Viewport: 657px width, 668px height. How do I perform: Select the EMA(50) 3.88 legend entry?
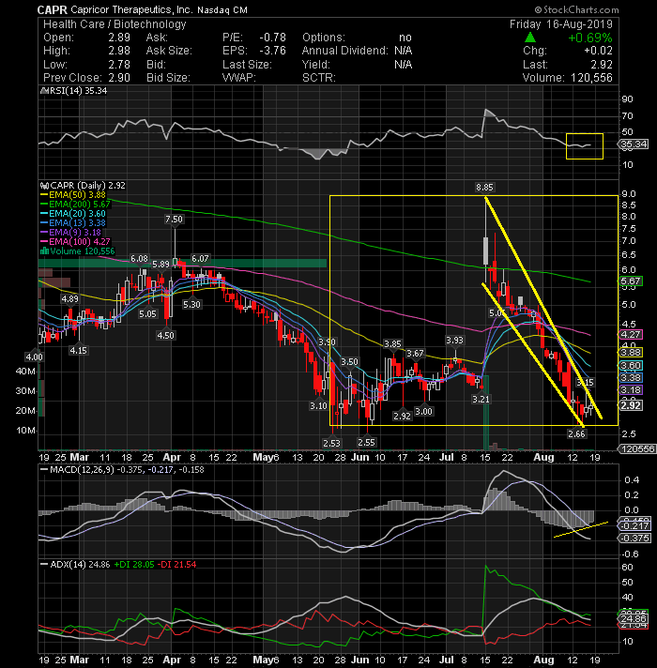click(x=73, y=195)
